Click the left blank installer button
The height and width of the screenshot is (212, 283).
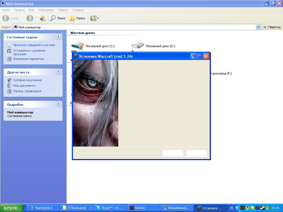coord(173,153)
